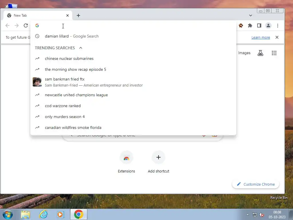Click trending arrow beside chinese nuclear submarines

pyautogui.click(x=37, y=58)
